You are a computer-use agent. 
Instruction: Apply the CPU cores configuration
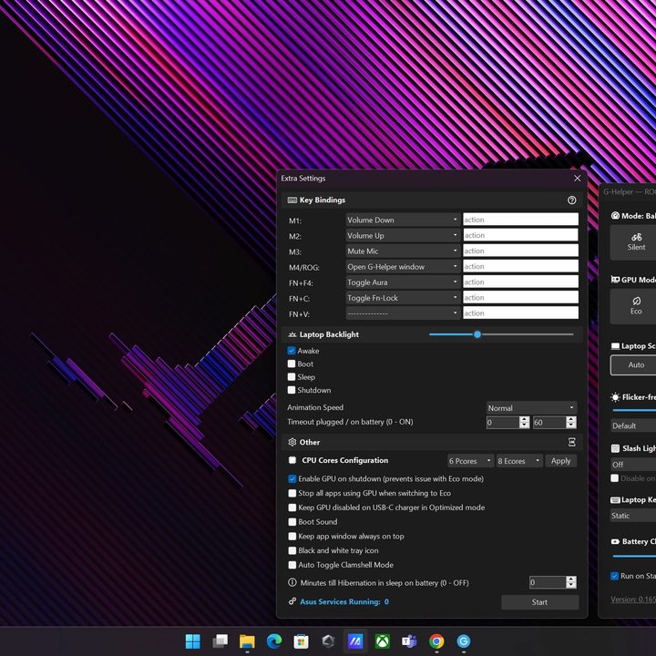click(x=560, y=461)
